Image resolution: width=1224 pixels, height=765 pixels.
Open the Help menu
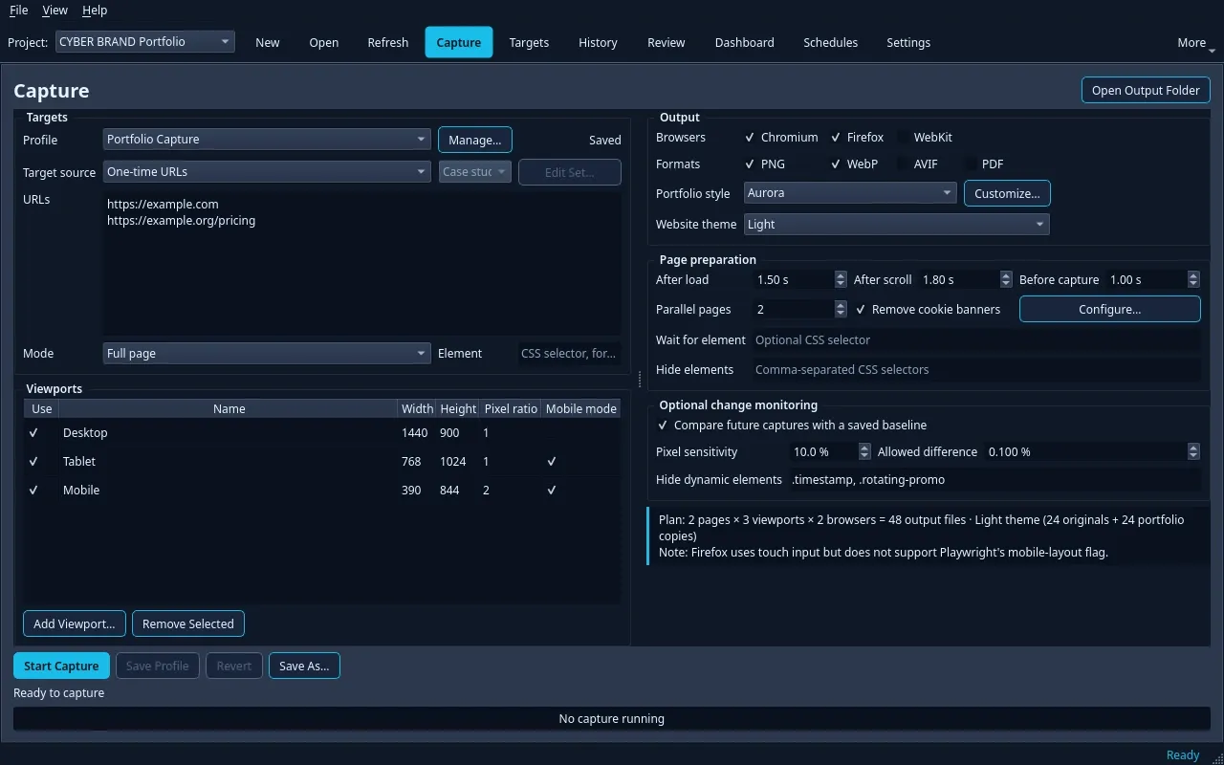95,10
